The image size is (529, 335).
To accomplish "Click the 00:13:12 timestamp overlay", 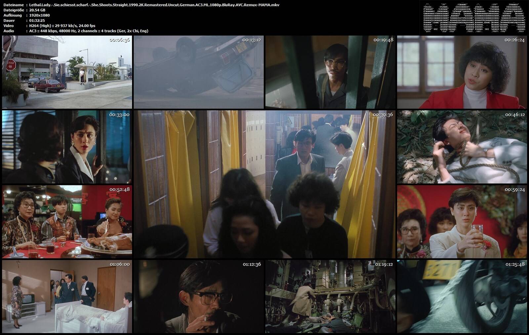I will (x=252, y=40).
